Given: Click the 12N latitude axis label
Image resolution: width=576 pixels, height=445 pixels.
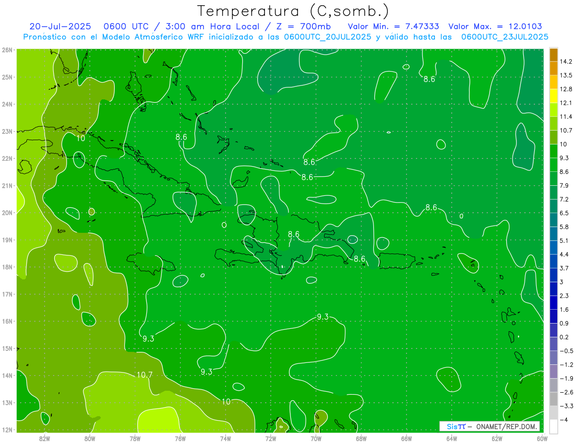Looking at the screenshot, I should 7,430.
